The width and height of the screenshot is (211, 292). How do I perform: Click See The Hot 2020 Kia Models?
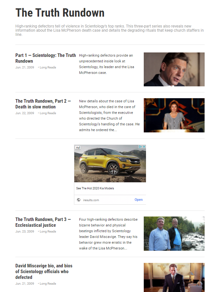click(x=95, y=188)
